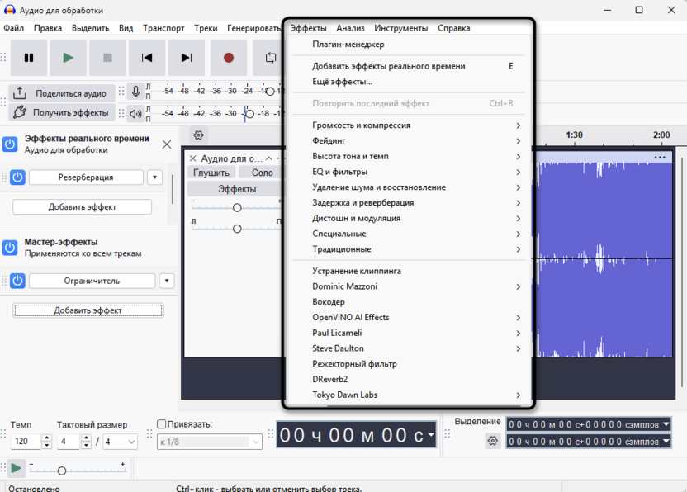Open the Файл menu

[13, 28]
